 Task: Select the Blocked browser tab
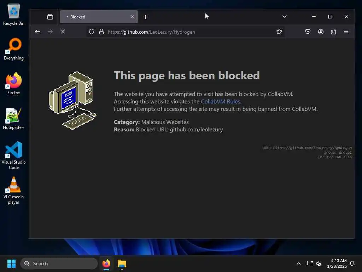pyautogui.click(x=99, y=17)
